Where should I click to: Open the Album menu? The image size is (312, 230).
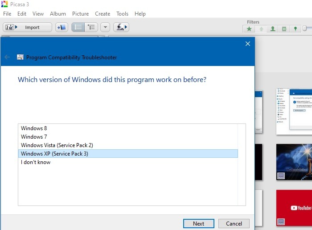pos(58,14)
